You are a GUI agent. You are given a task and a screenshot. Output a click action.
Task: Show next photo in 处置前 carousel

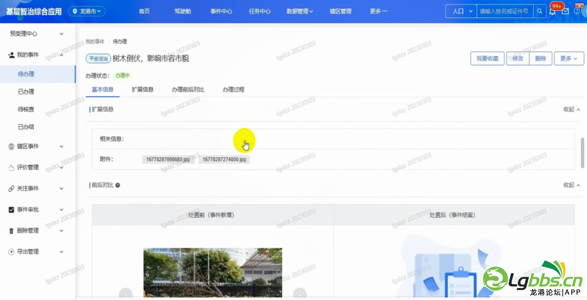[x=299, y=293]
